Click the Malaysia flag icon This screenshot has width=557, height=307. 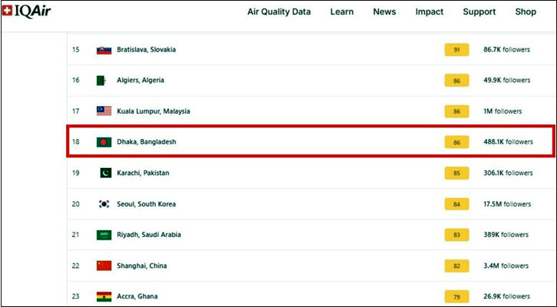104,111
